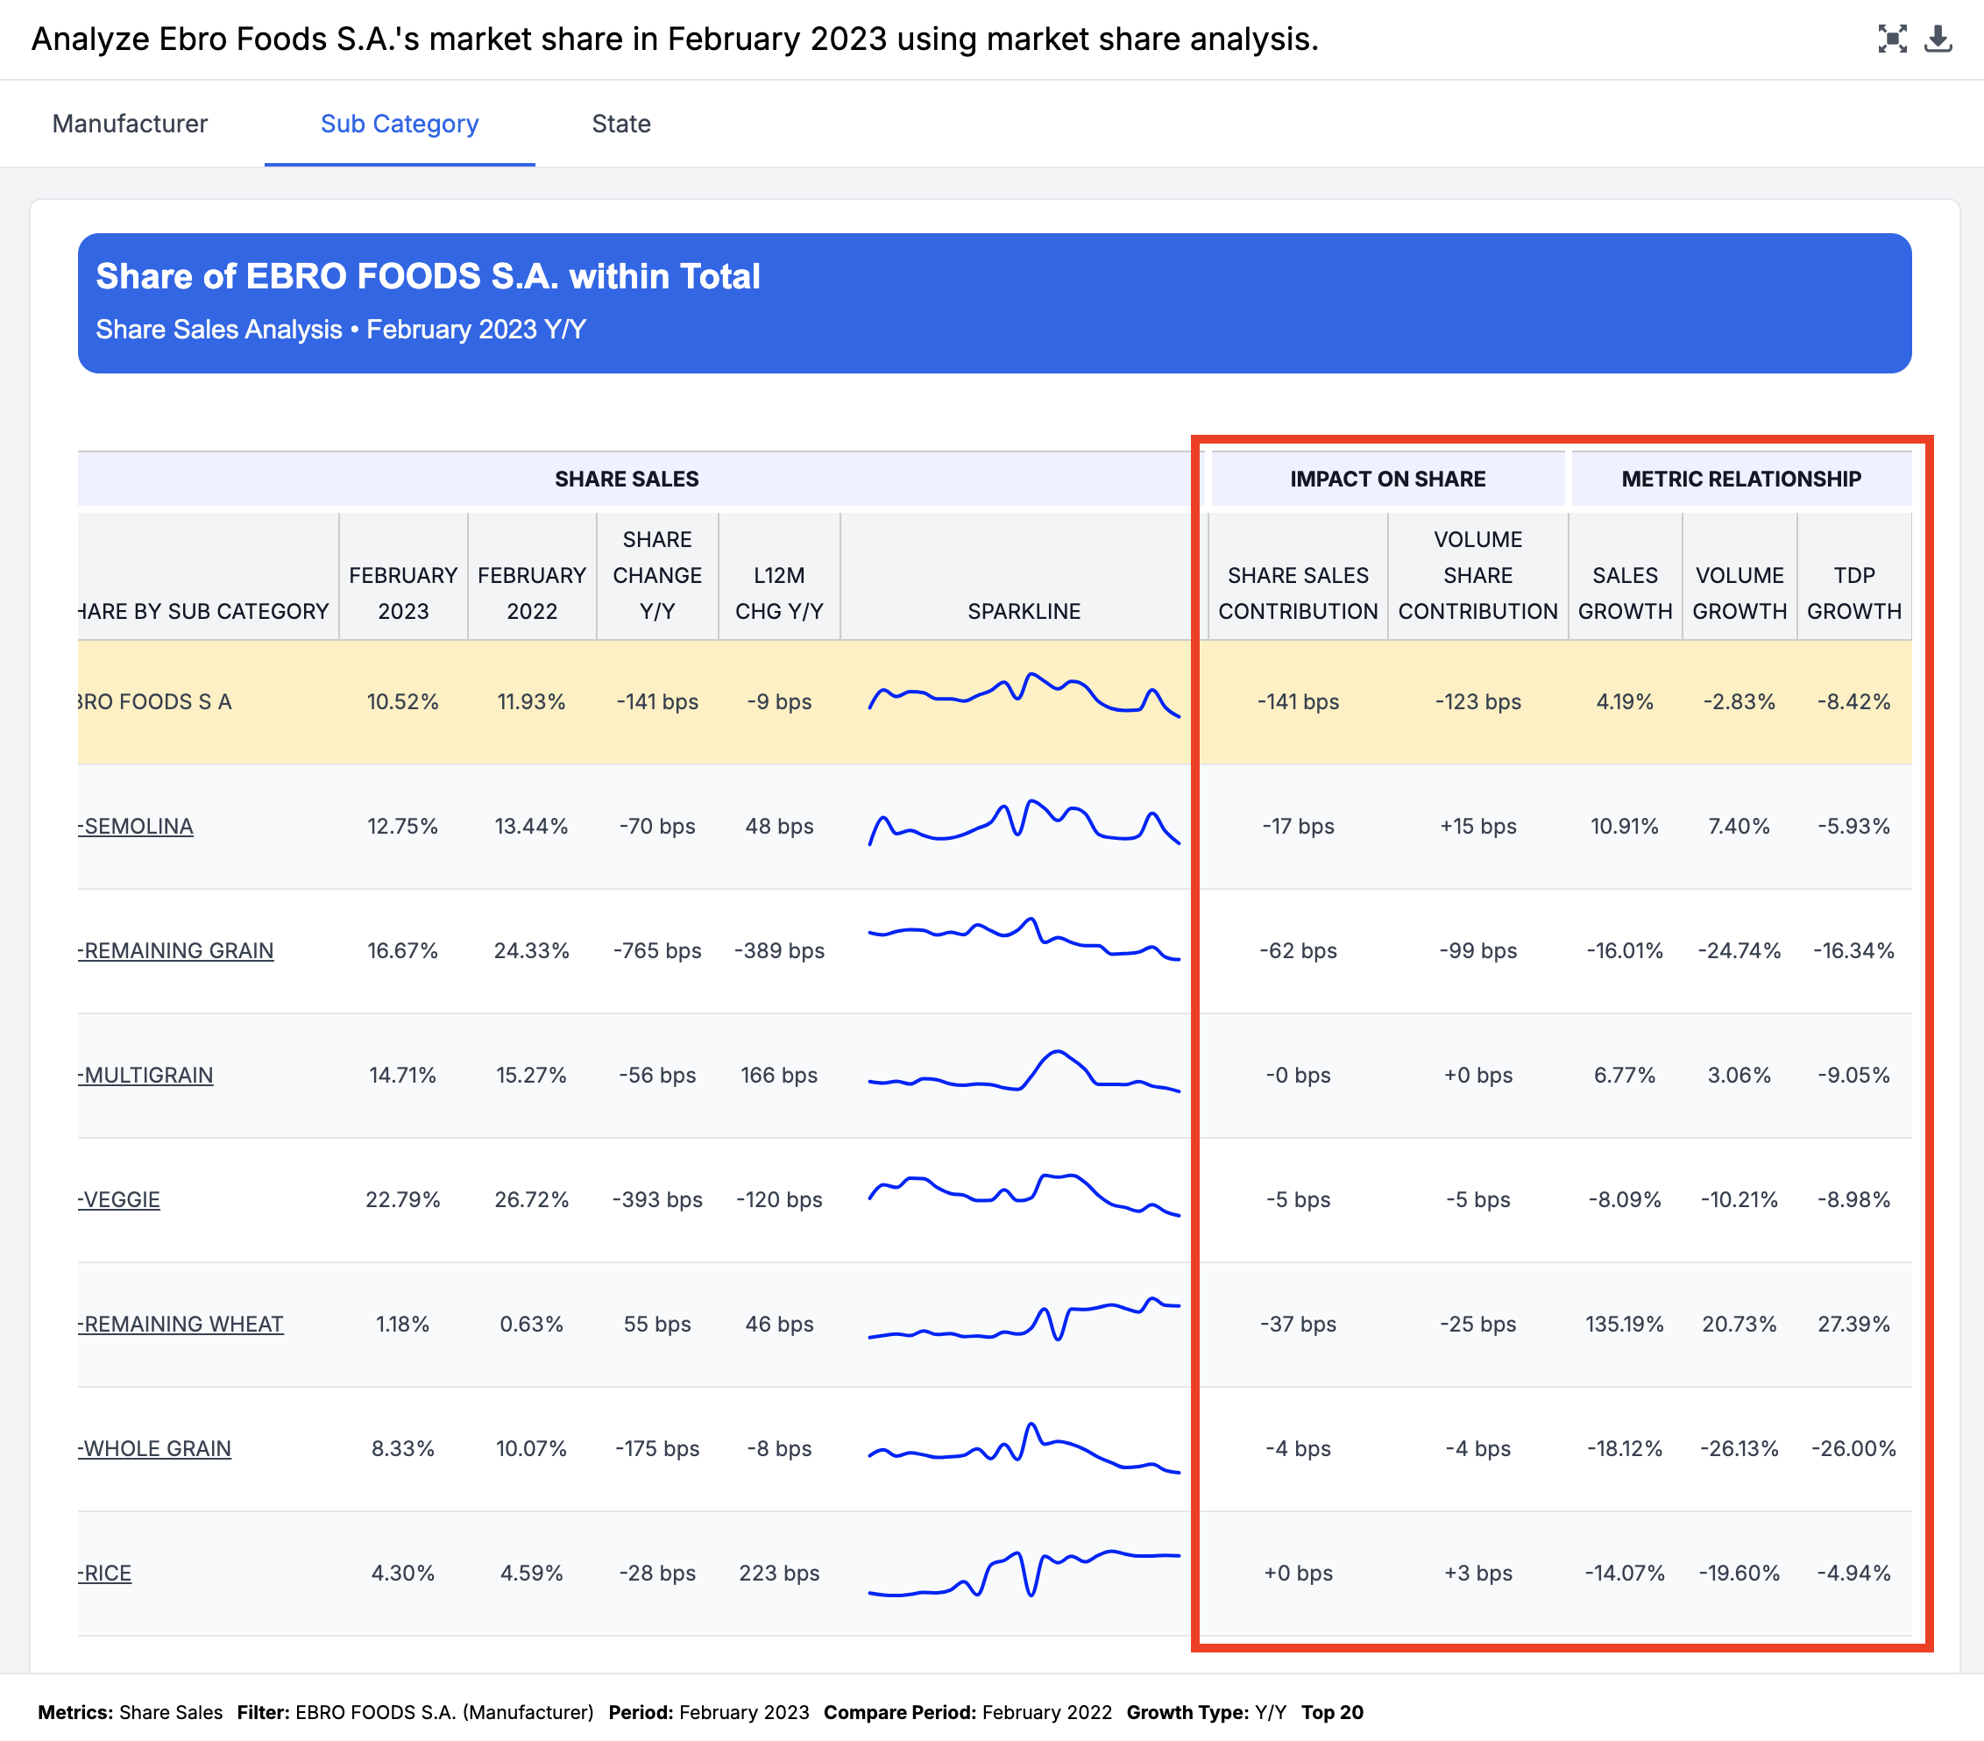Click the download icon
This screenshot has height=1741, width=1984.
point(1938,39)
